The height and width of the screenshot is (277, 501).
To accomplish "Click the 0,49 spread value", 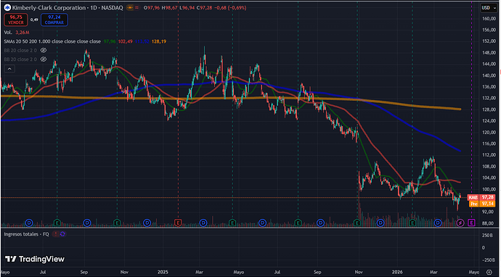I will point(34,20).
